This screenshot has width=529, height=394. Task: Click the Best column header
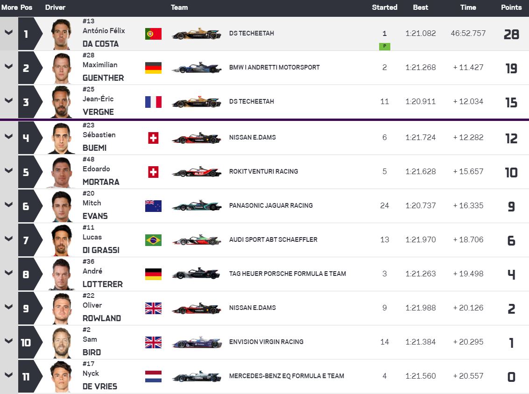pos(420,7)
